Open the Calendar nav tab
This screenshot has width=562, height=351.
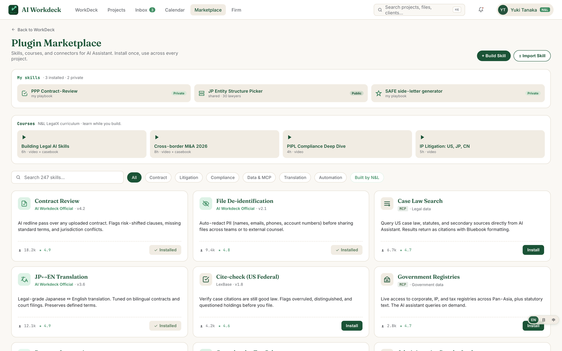(175, 10)
